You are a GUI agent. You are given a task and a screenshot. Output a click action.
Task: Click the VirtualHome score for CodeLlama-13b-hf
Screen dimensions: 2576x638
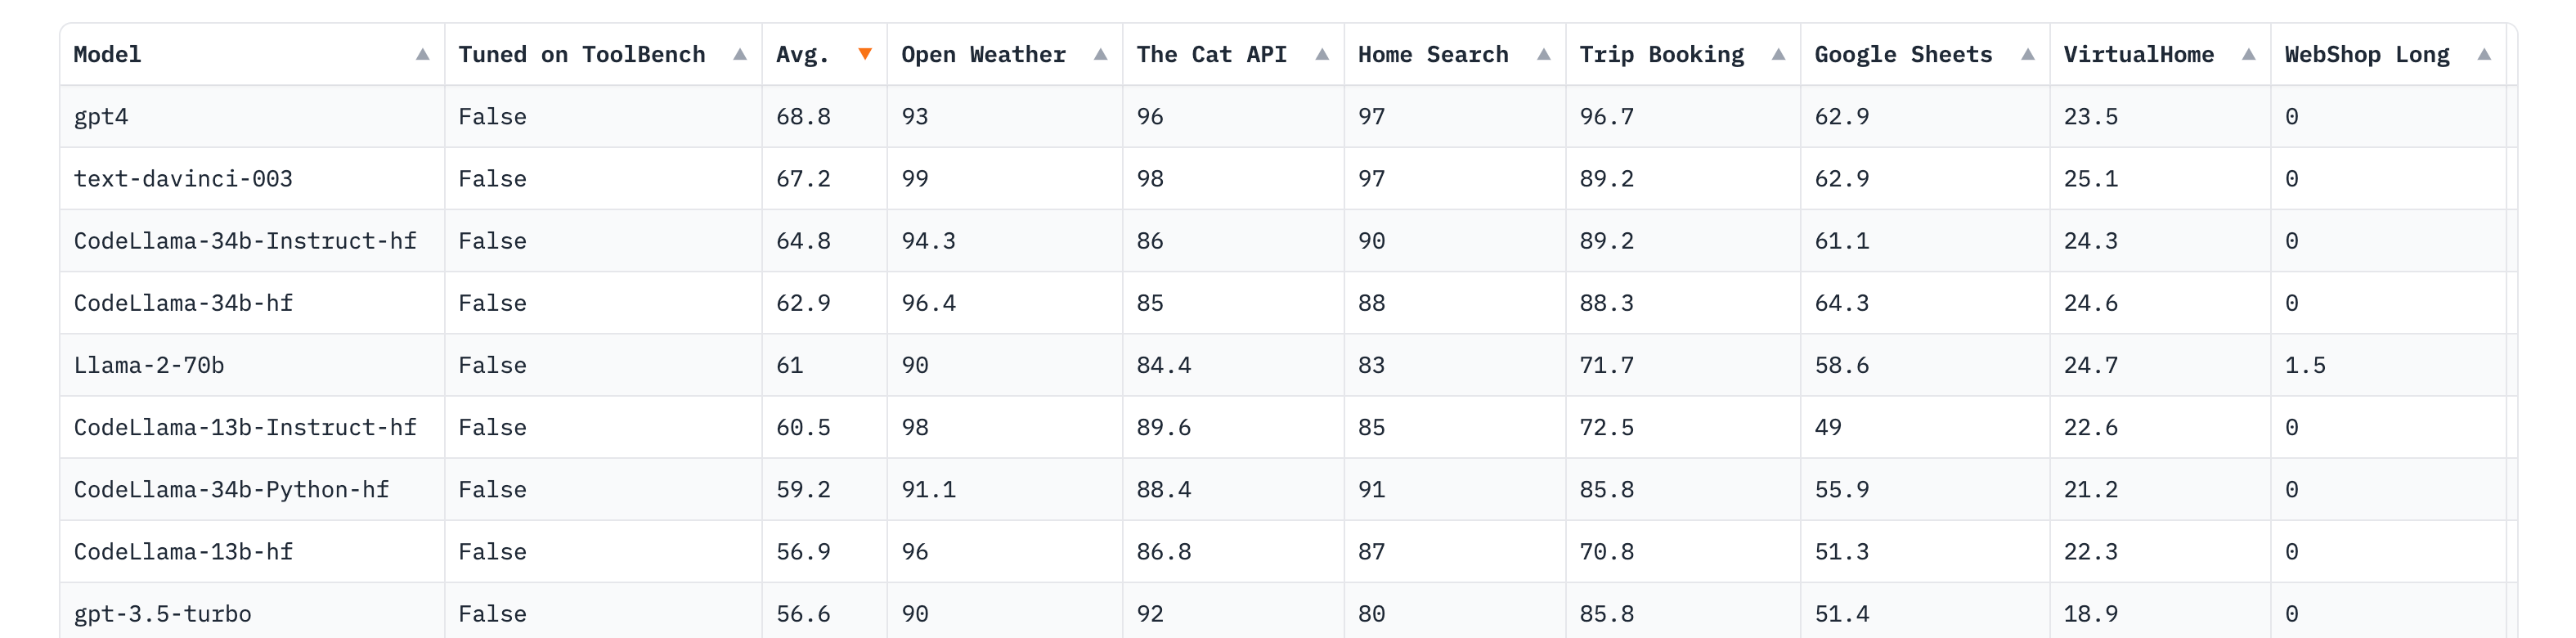[x=2090, y=551]
